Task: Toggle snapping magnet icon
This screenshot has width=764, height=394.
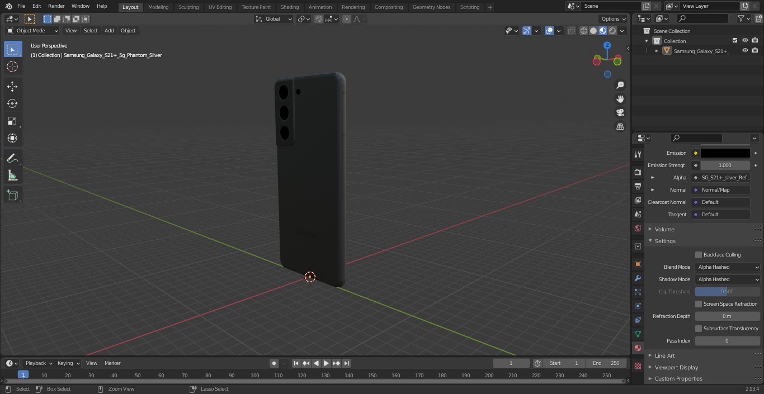Action: (319, 19)
